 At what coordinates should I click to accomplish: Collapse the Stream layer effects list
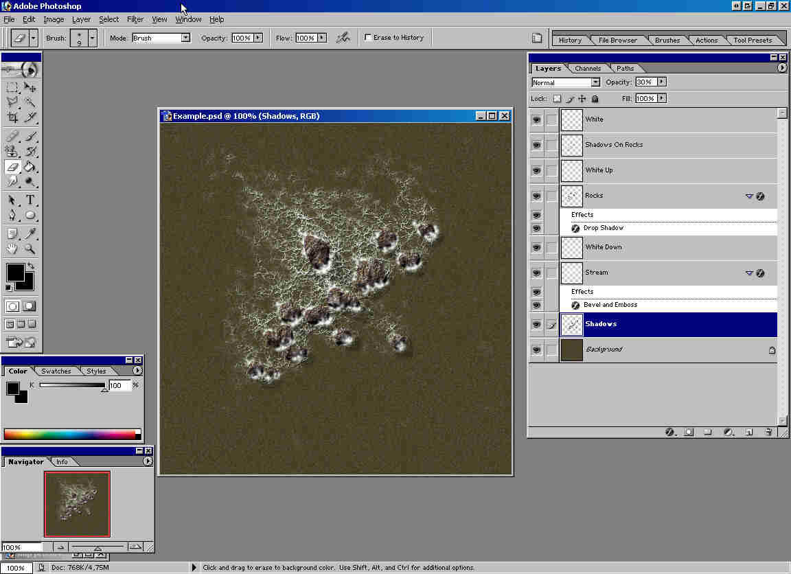(x=749, y=273)
